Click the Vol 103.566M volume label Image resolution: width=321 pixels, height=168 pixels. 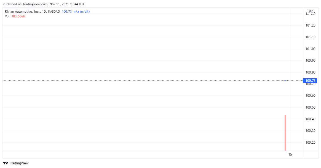15,16
